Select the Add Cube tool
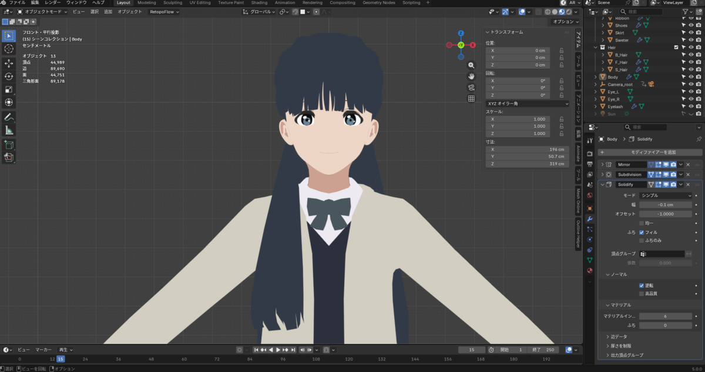Image resolution: width=705 pixels, height=372 pixels. click(x=9, y=144)
